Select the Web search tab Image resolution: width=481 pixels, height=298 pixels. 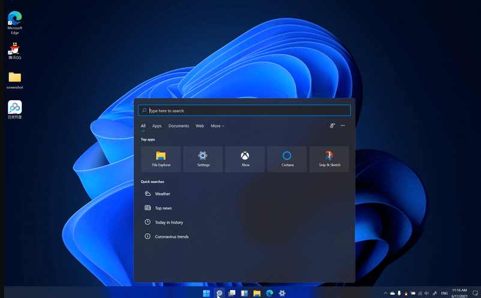pyautogui.click(x=199, y=126)
